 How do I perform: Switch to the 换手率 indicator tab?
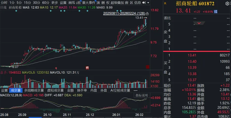82,90
